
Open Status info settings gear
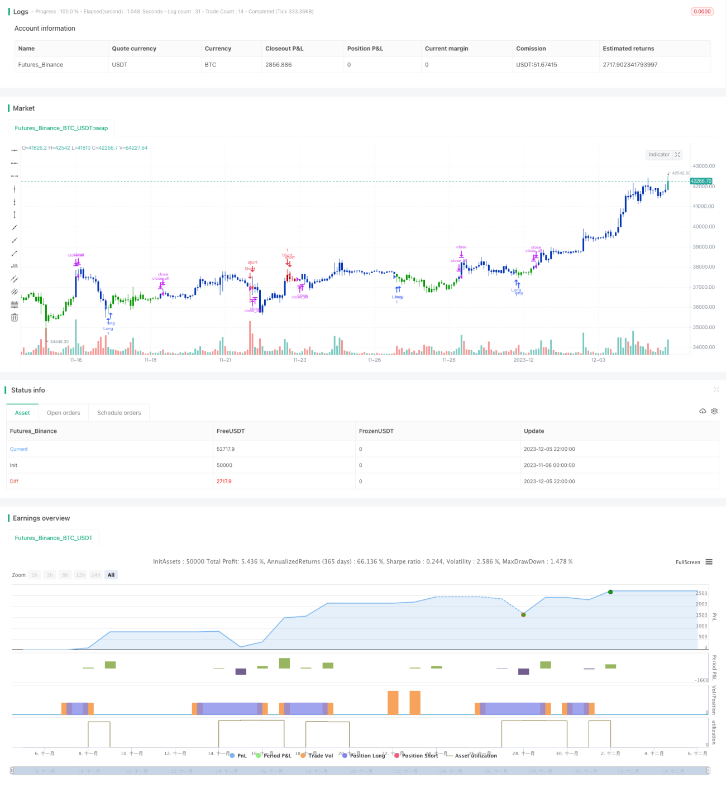714,411
